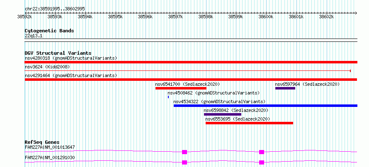Click second exon box of NM_001013647
The image size is (369, 167).
pyautogui.click(x=262, y=152)
